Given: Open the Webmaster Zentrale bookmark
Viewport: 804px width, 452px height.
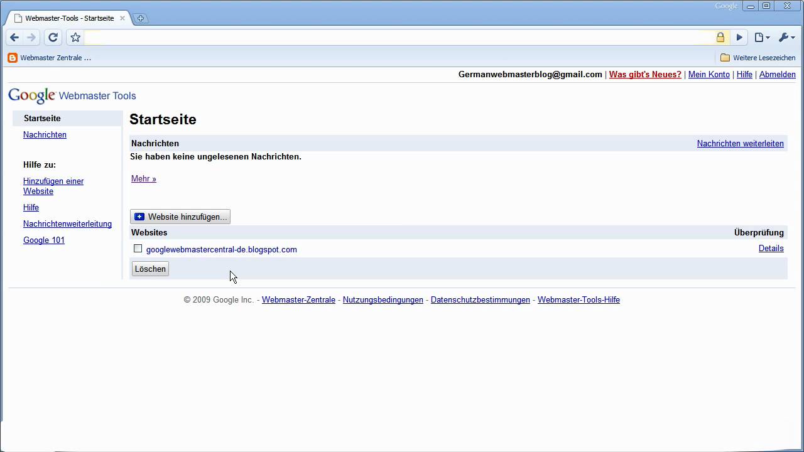Looking at the screenshot, I should tap(50, 58).
